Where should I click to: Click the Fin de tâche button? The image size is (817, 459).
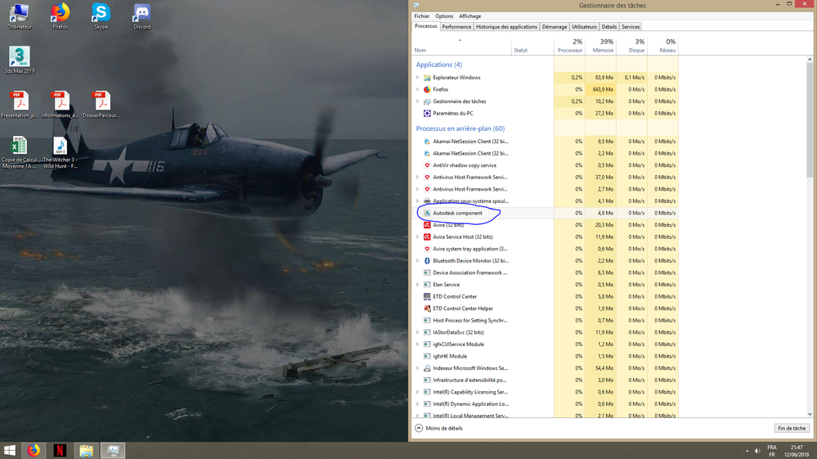point(792,428)
